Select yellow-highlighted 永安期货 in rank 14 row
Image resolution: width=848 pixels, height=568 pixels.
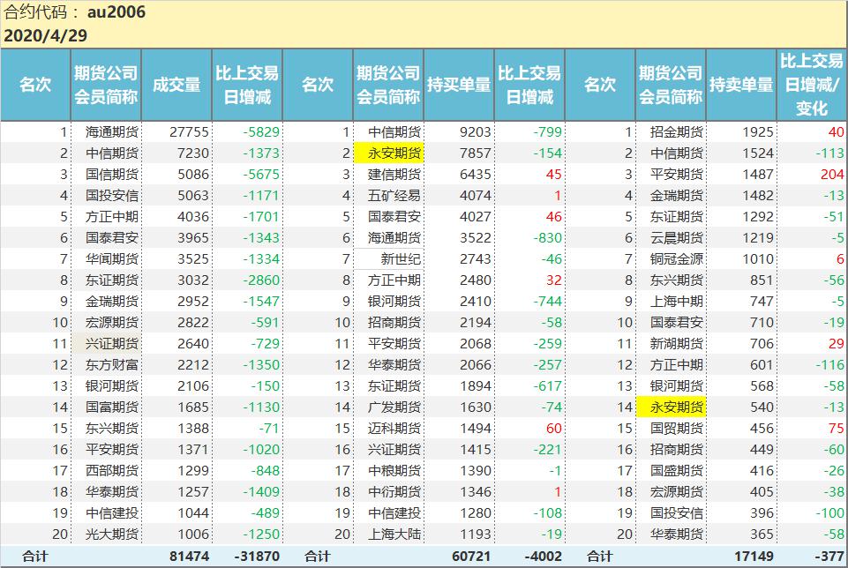click(x=671, y=407)
